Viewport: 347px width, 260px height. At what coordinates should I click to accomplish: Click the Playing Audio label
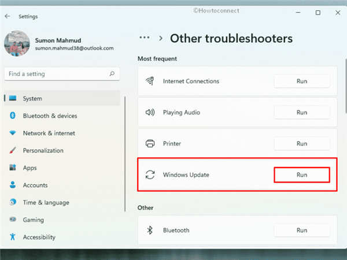[182, 113]
